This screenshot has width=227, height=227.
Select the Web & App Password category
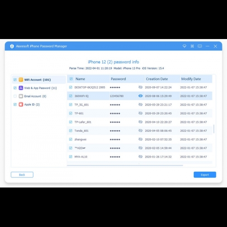tap(40, 88)
